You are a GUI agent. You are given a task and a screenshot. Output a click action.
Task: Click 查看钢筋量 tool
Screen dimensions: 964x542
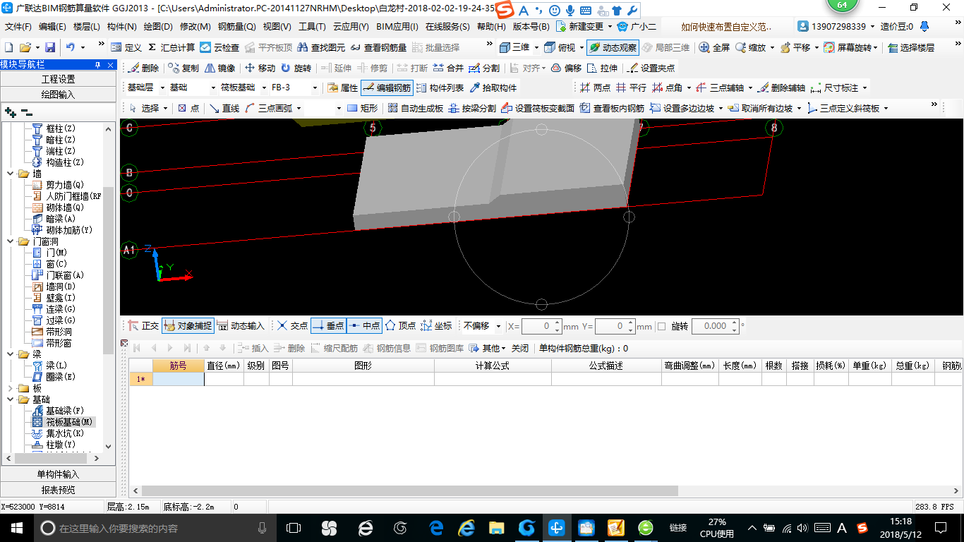point(379,47)
